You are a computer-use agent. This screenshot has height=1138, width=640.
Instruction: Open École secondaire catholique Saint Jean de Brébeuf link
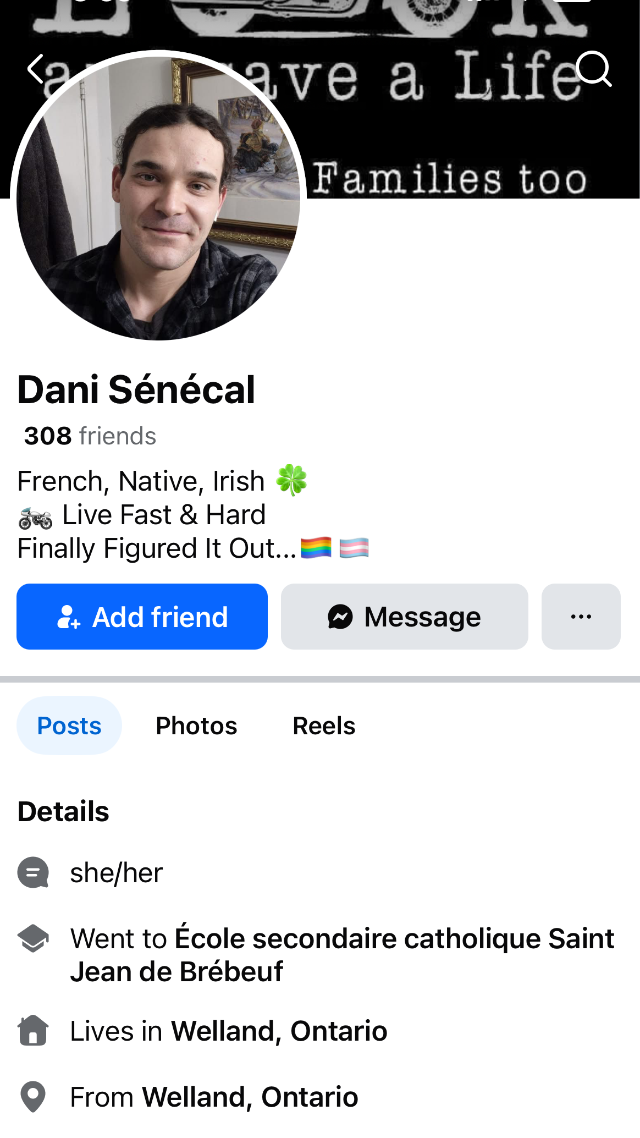342,955
